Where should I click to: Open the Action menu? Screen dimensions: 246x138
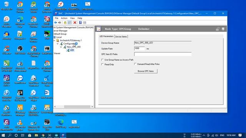tap(64, 18)
